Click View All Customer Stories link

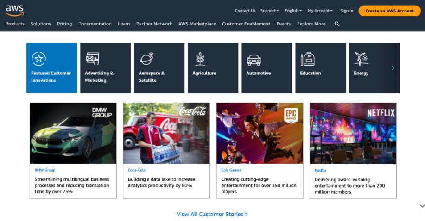212,214
